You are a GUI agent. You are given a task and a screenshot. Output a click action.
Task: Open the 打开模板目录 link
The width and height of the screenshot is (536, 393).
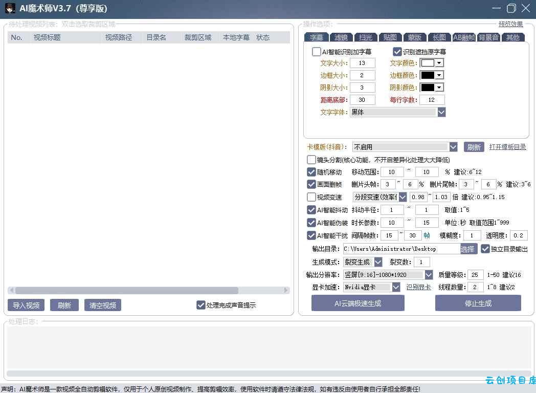(507, 147)
